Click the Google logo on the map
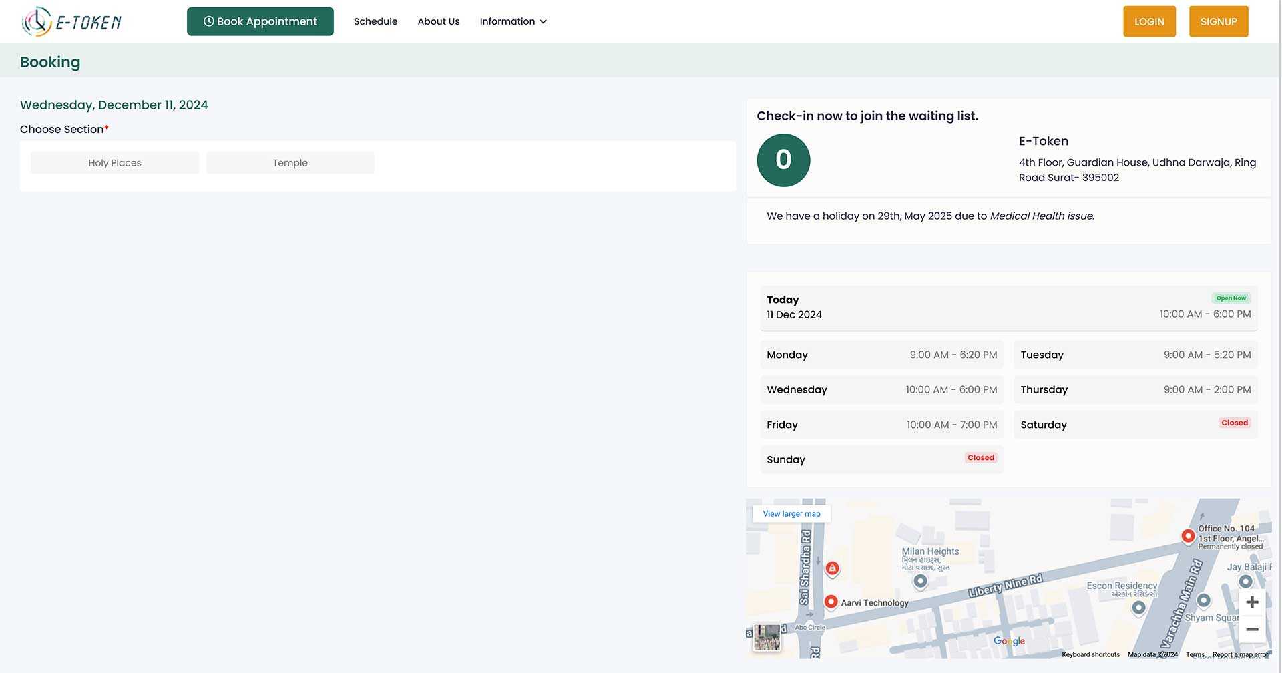The height and width of the screenshot is (673, 1282). [x=1008, y=641]
